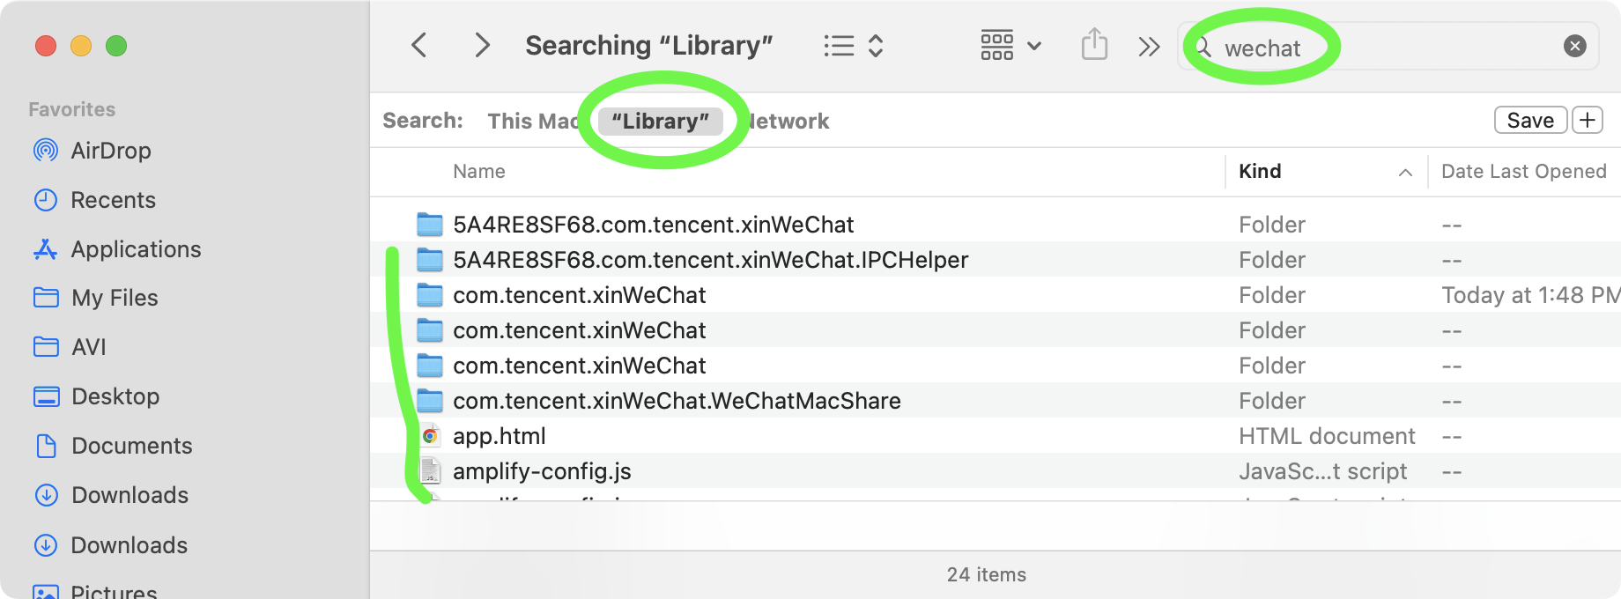Go forward with the right chevron
This screenshot has height=599, width=1621.
[x=481, y=45]
